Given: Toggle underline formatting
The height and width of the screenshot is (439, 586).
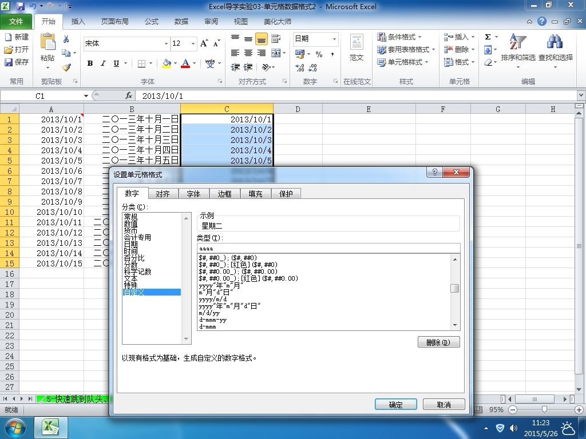Looking at the screenshot, I should tap(116, 63).
